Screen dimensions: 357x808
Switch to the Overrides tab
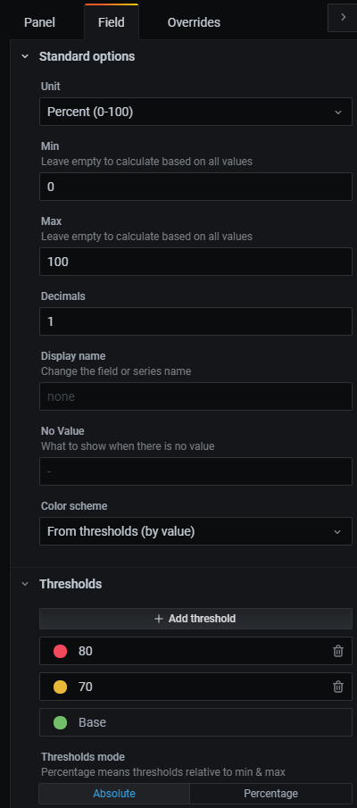194,22
